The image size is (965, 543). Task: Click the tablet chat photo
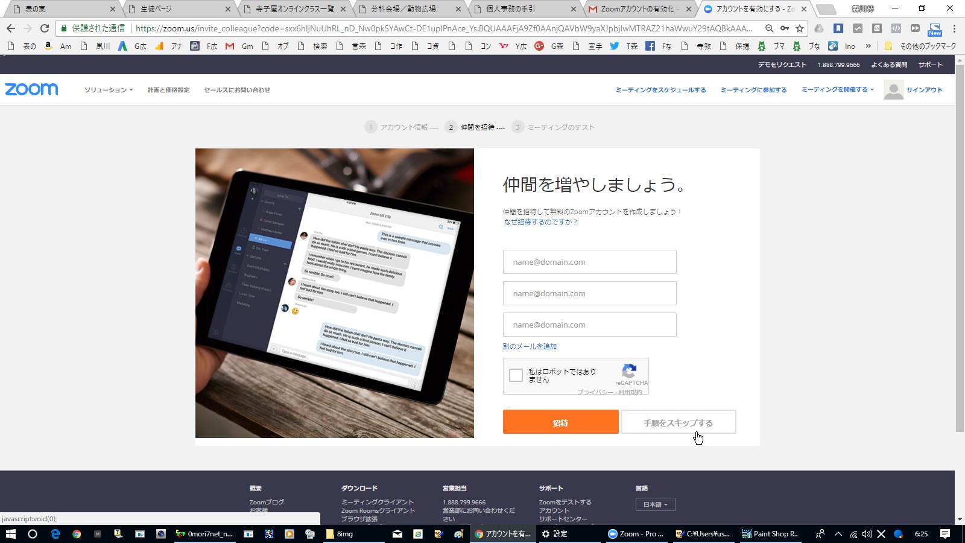coord(335,293)
